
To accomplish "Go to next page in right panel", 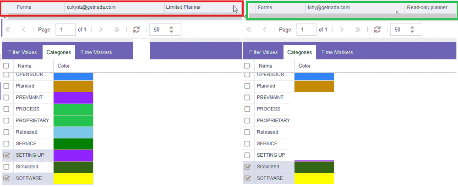I will 342,29.
